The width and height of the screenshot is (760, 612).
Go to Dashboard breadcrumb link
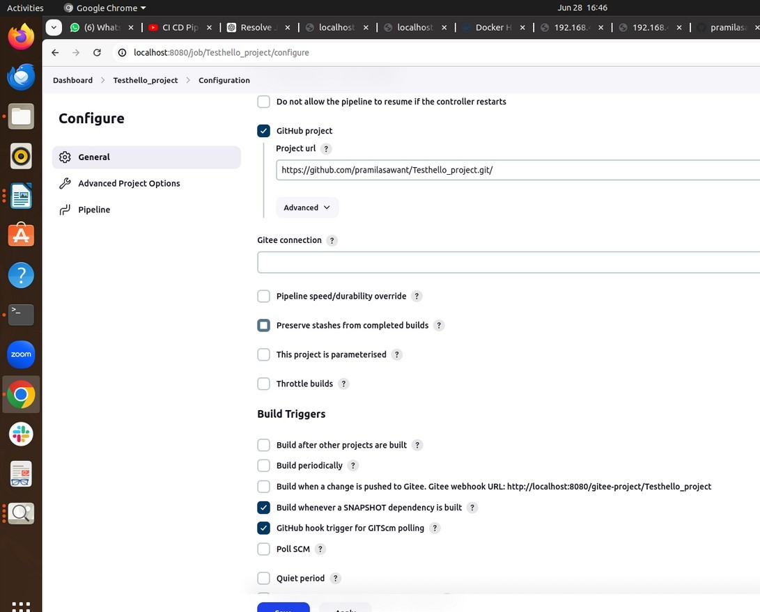tap(72, 81)
